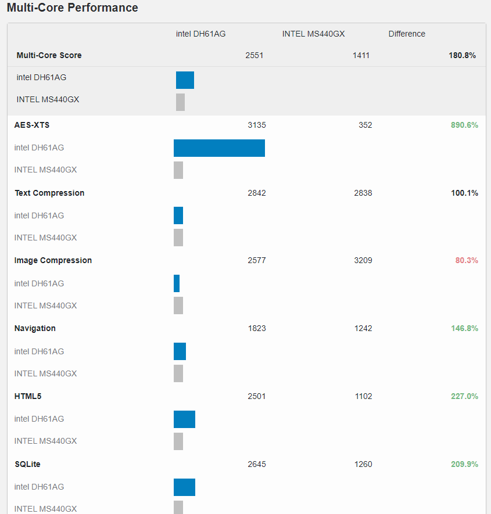Click the Navigation benchmark label

click(x=35, y=328)
